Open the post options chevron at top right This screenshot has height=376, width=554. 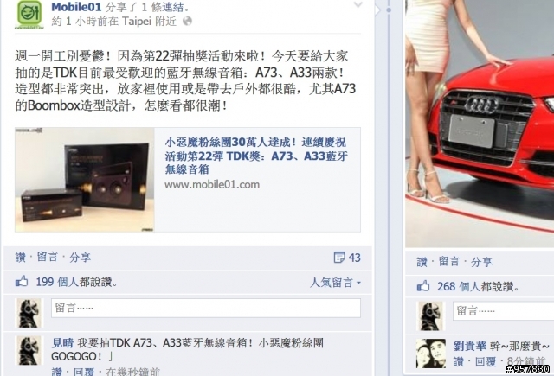coord(358,4)
